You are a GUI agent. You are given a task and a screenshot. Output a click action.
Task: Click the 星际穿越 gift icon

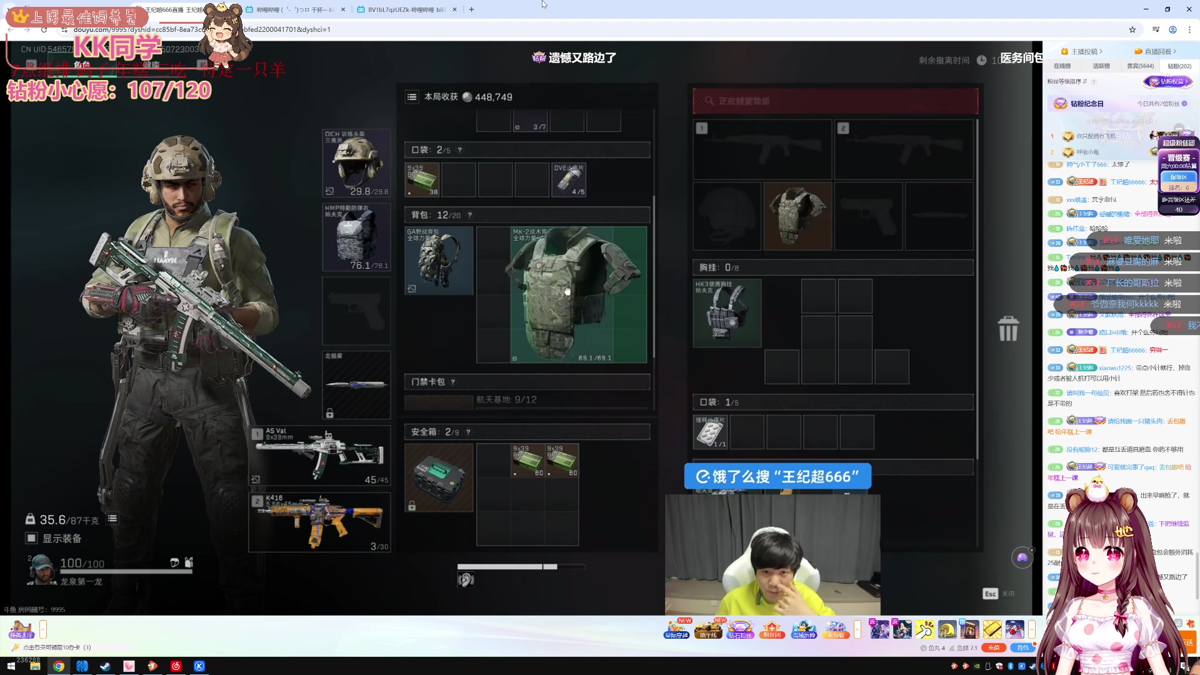(676, 629)
